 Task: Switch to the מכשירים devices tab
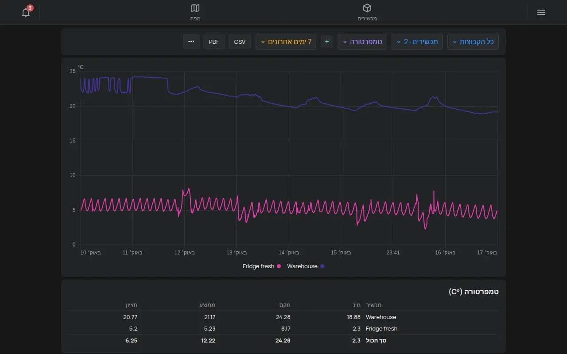click(x=367, y=12)
